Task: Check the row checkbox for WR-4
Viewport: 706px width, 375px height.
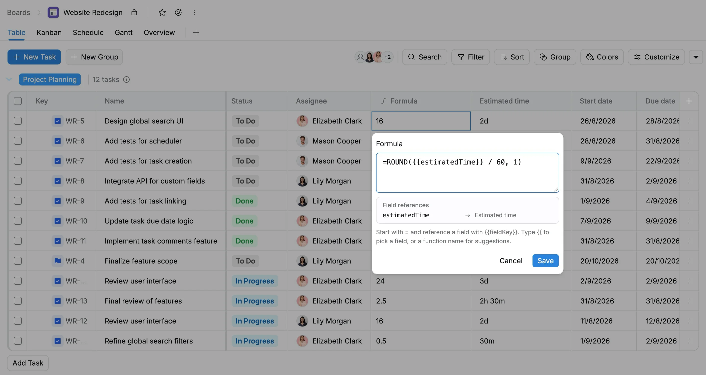Action: pyautogui.click(x=18, y=261)
